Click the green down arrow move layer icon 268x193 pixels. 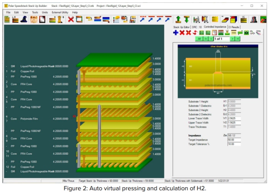tap(187, 19)
